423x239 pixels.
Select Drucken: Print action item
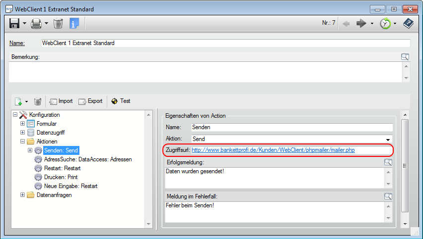pyautogui.click(x=61, y=177)
